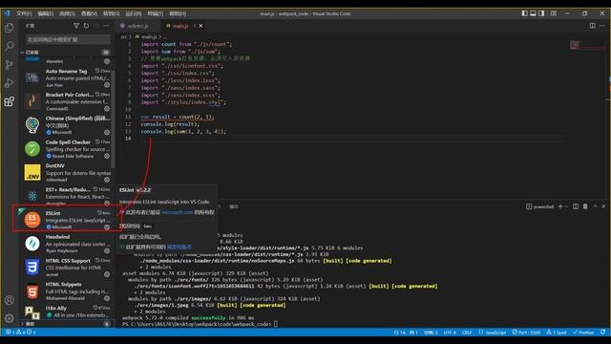This screenshot has width=611, height=344.
Task: Open the Search view in activity bar
Action: pos(9,46)
